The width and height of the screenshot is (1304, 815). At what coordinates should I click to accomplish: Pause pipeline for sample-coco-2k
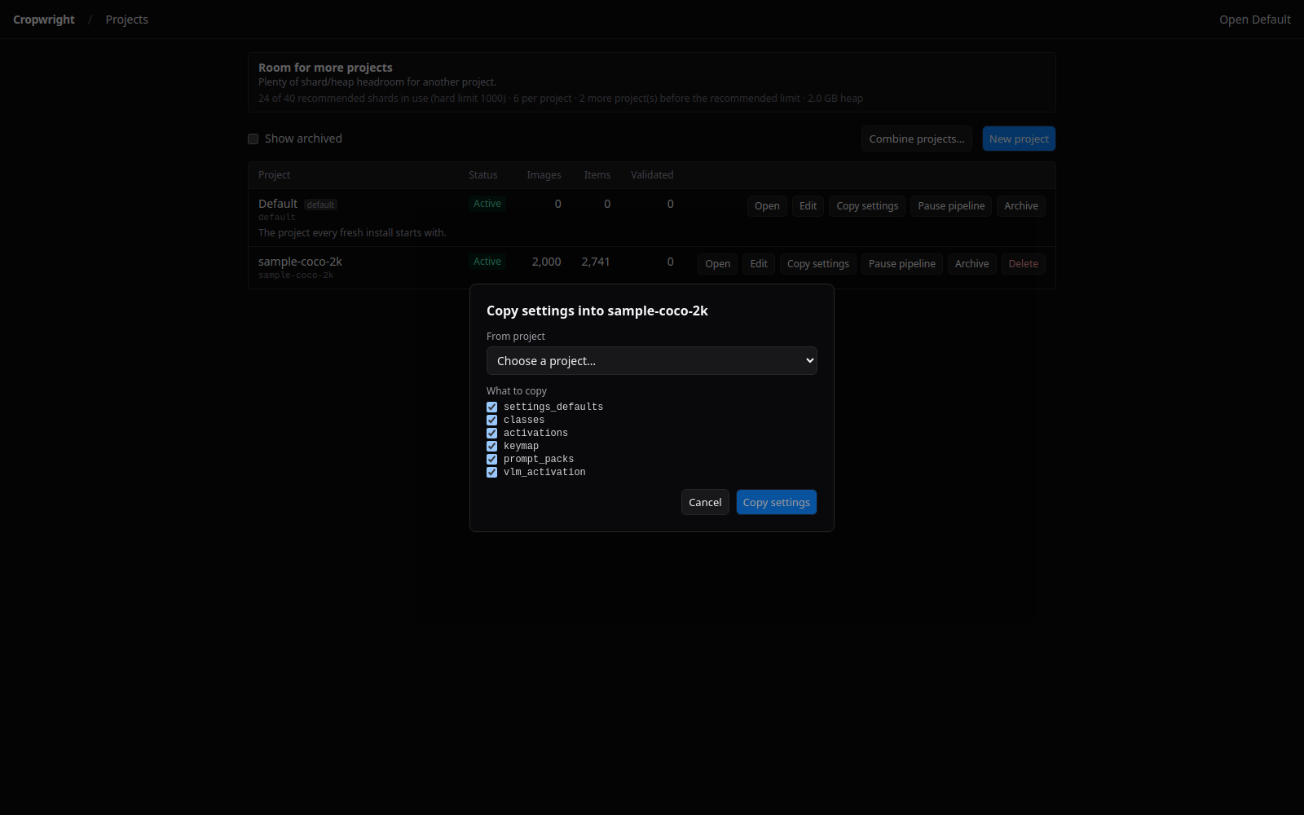(x=902, y=264)
